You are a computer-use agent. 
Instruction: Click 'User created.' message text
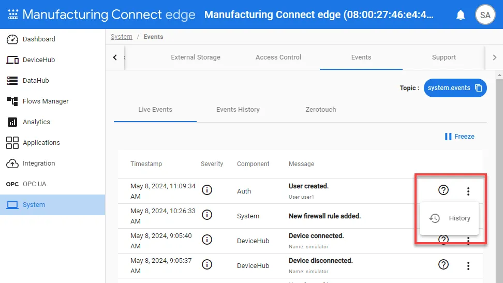click(308, 186)
